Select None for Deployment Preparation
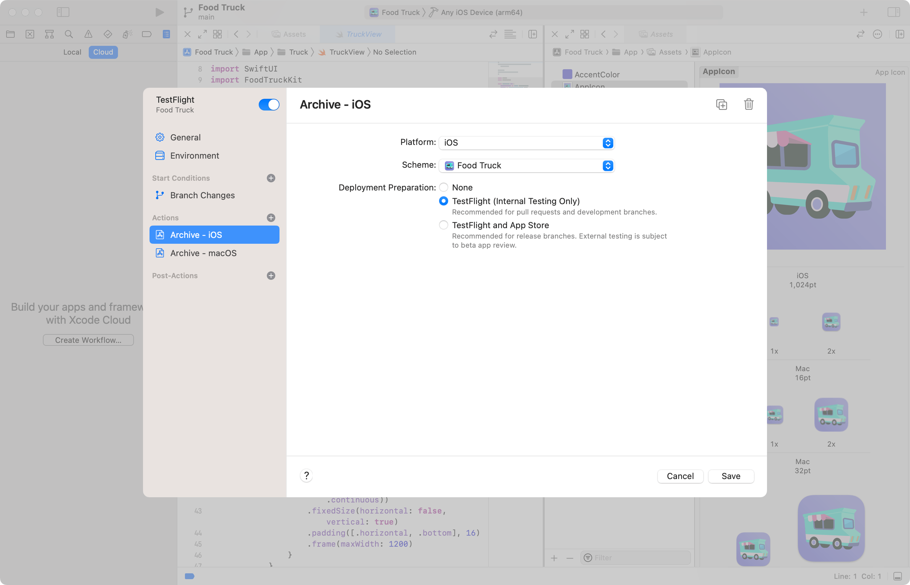Viewport: 910px width, 585px height. 443,187
